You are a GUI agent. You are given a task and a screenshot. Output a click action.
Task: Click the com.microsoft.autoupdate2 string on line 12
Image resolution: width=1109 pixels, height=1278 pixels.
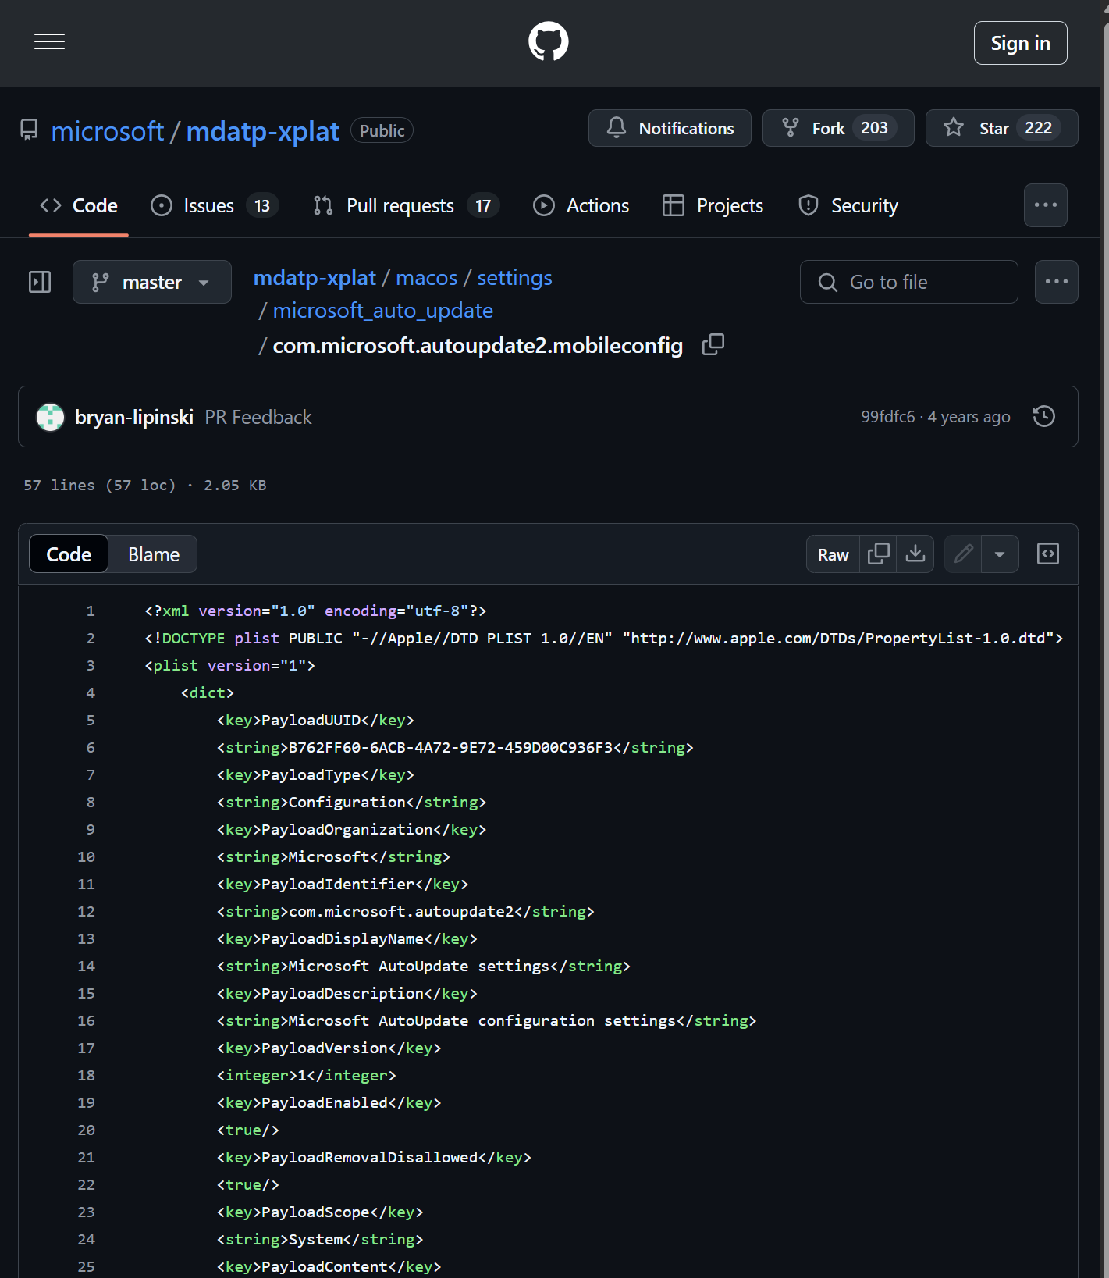(x=402, y=912)
